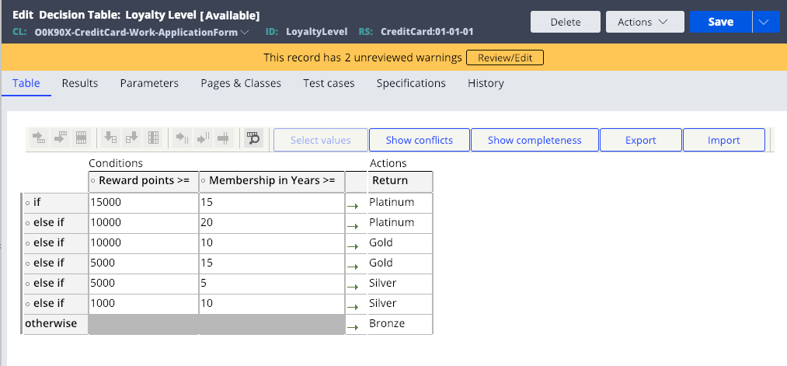Screen dimensions: 787x366
Task: Expand the arrow beside Save
Action: click(765, 22)
